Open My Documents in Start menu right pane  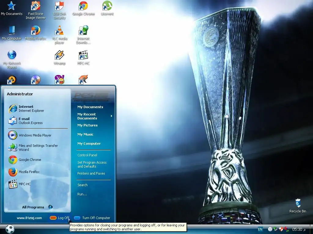(x=90, y=107)
